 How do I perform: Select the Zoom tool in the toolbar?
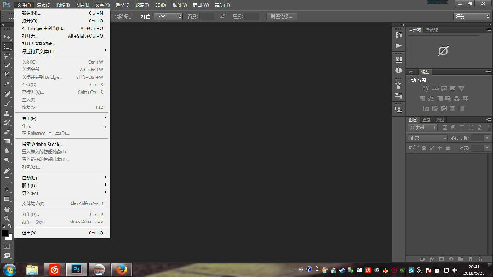tap(7, 218)
